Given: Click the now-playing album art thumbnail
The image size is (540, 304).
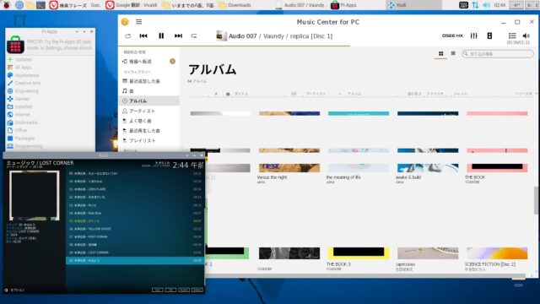Looking at the screenshot, I should click(221, 35).
